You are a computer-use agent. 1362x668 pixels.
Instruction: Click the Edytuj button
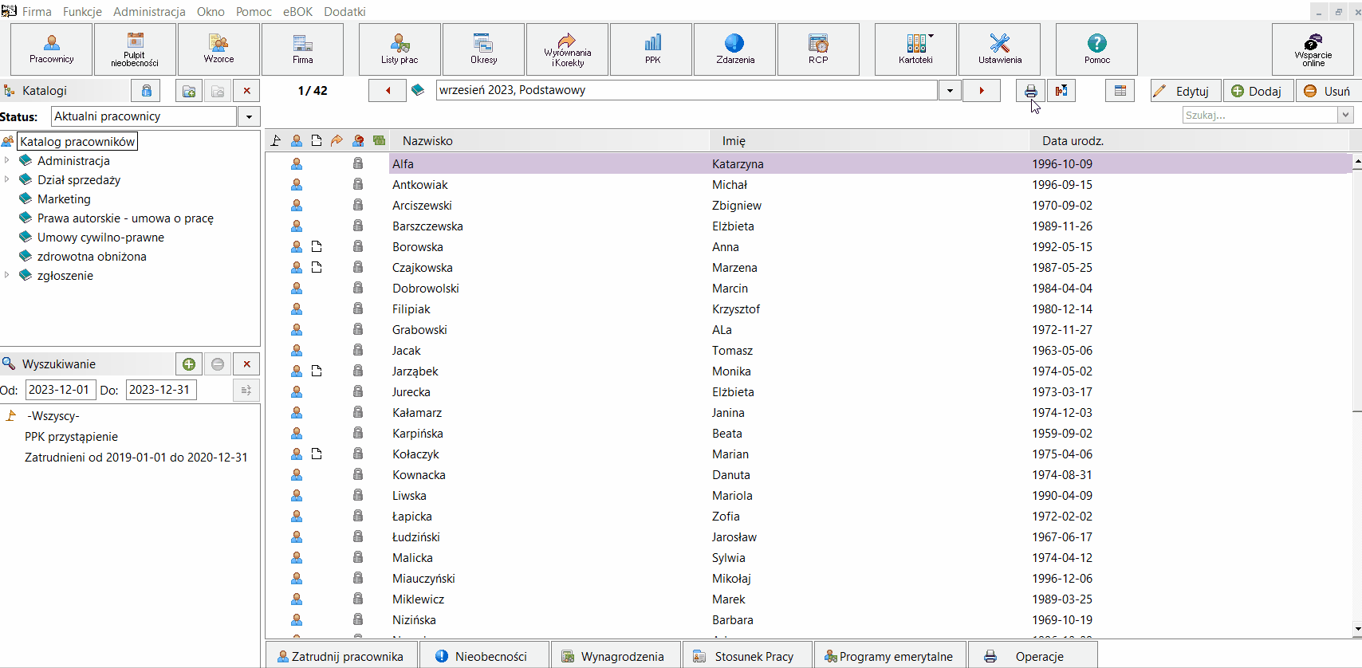click(x=1185, y=91)
